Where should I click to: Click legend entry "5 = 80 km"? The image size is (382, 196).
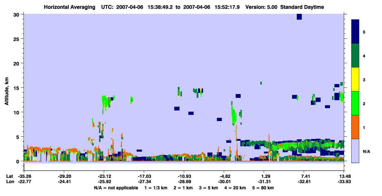264,187
